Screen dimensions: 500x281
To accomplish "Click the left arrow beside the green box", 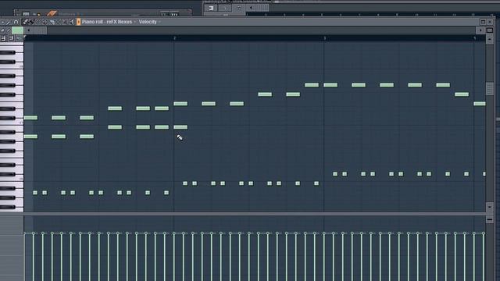I will pos(29,30).
